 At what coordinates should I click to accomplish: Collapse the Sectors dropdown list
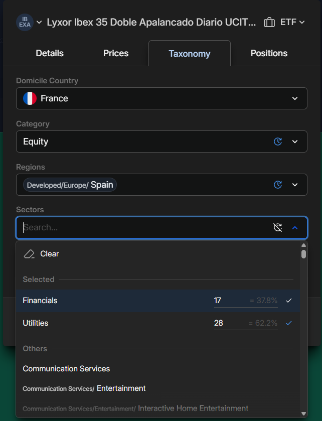pos(295,228)
